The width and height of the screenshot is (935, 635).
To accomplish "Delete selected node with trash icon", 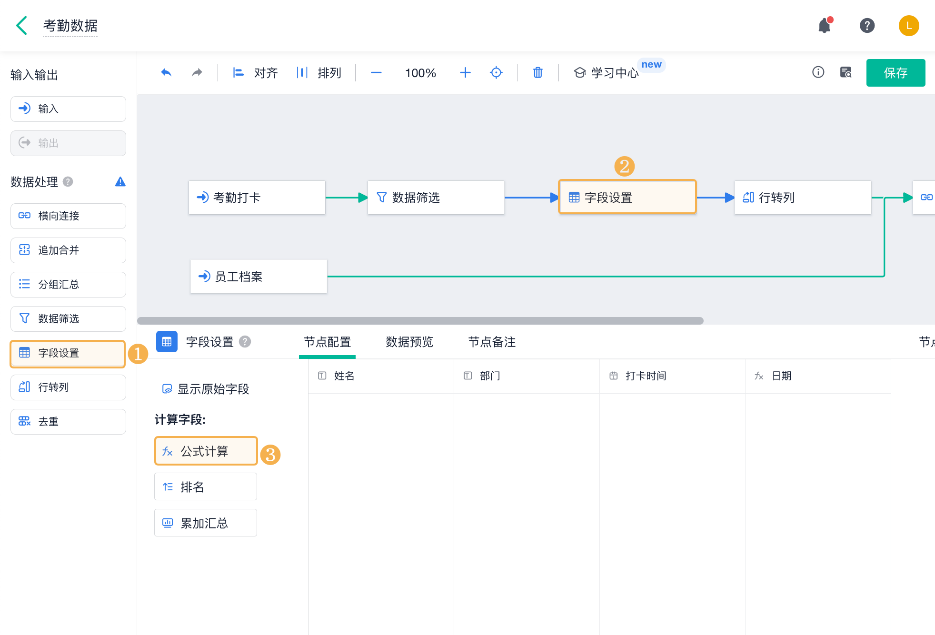I will [537, 73].
